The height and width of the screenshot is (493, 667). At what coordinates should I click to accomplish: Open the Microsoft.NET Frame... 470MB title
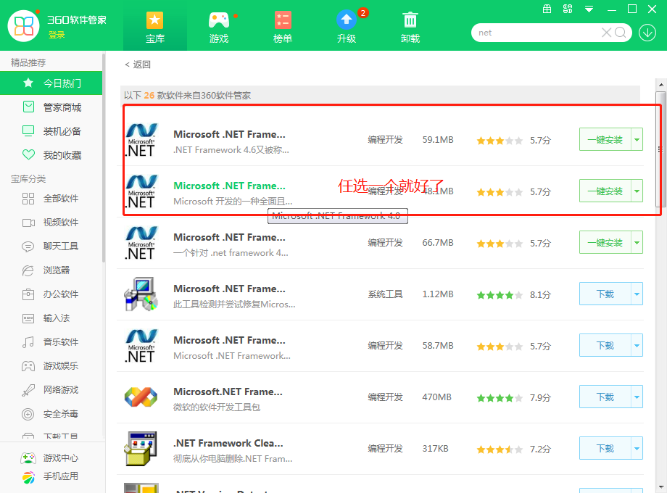pos(228,391)
